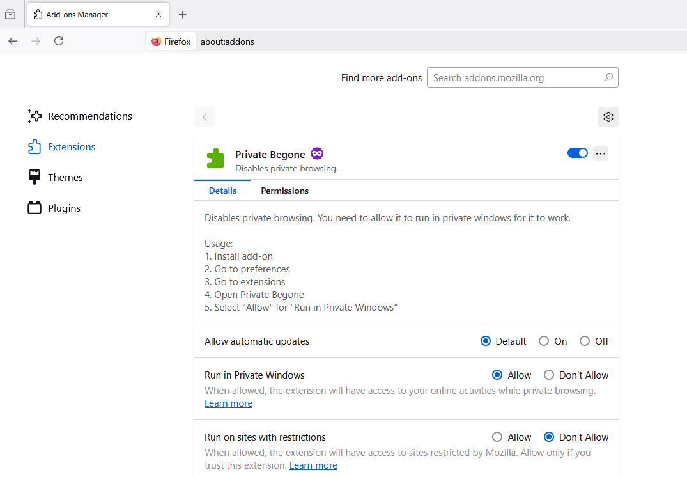Open the three-dot more options menu
Viewport: 687px width, 477px height.
point(600,153)
